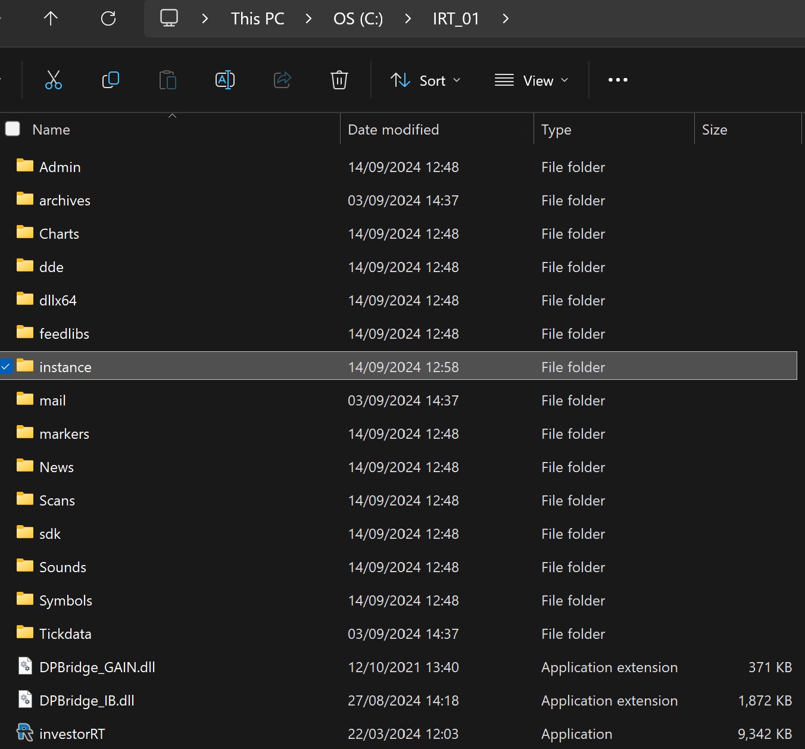This screenshot has height=749, width=805.
Task: Click the feedlibs folder icon
Action: [25, 332]
